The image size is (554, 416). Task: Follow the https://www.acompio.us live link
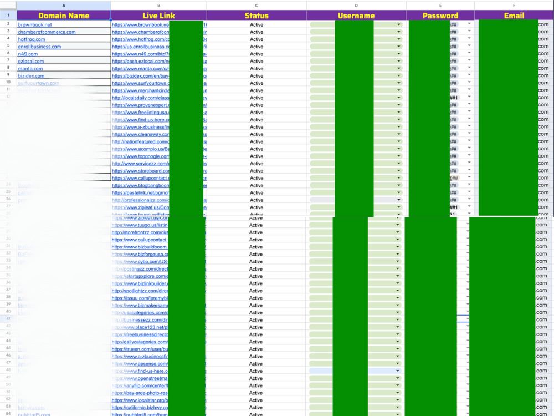pyautogui.click(x=141, y=149)
